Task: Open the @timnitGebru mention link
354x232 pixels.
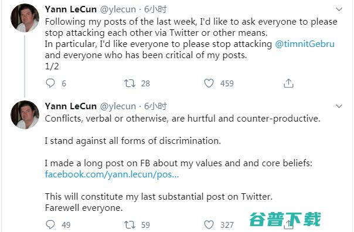Action: pyautogui.click(x=305, y=44)
